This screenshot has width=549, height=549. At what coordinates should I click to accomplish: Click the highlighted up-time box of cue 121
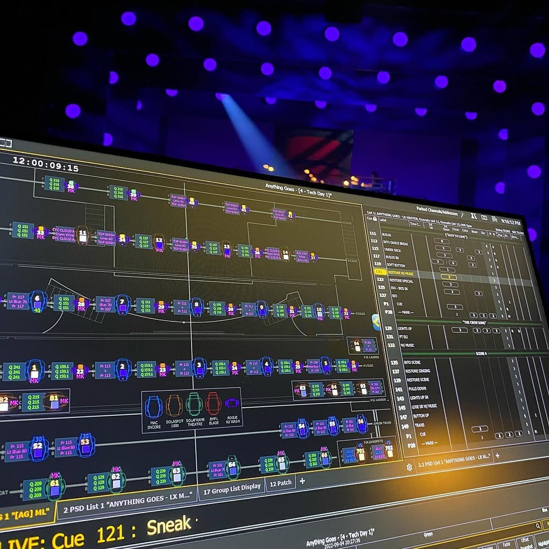tap(448, 277)
